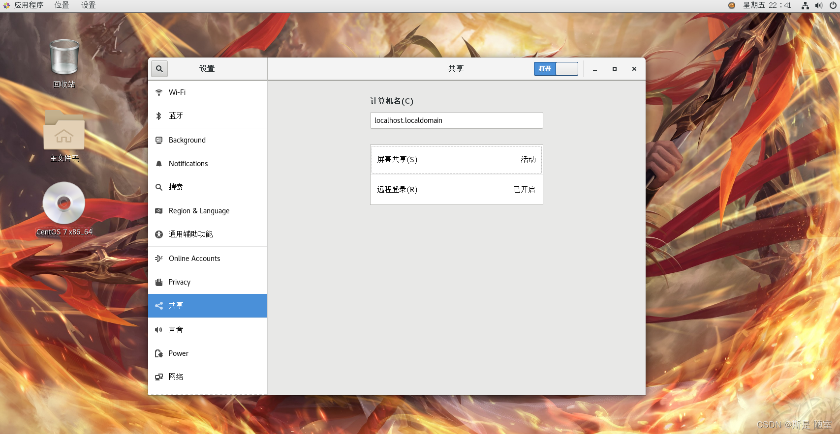Click the 应用程序 menu icon in top bar
Viewport: 840px width, 434px height.
pos(7,5)
